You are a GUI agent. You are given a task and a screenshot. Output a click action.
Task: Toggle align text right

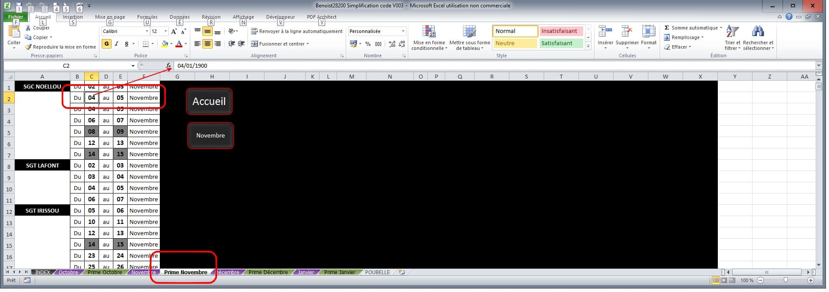(218, 44)
